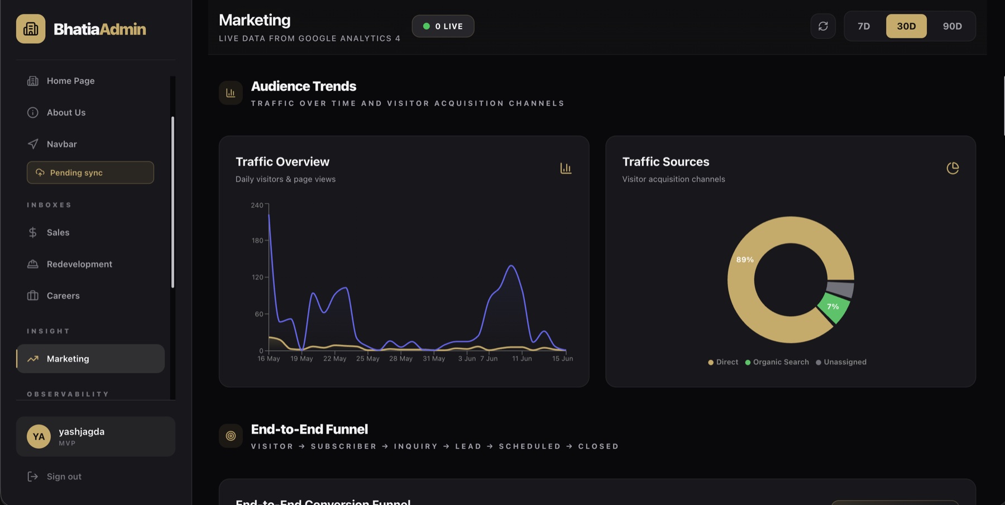
Task: Click the Audience Trends section heading
Action: click(x=304, y=87)
